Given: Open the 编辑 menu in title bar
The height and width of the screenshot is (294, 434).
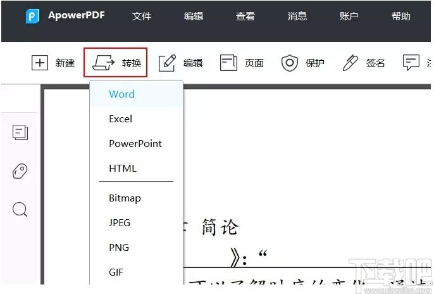Looking at the screenshot, I should (x=194, y=16).
